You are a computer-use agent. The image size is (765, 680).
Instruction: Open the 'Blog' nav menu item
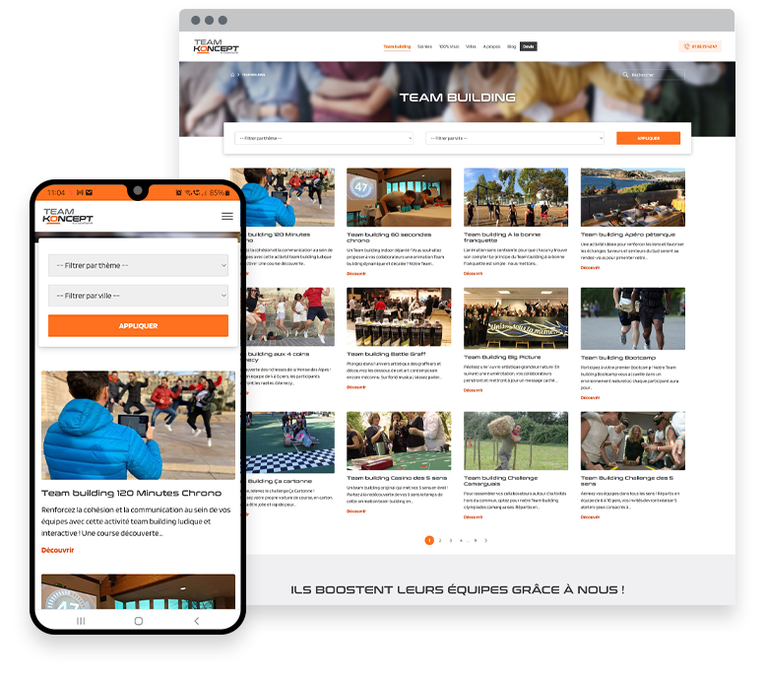point(511,46)
